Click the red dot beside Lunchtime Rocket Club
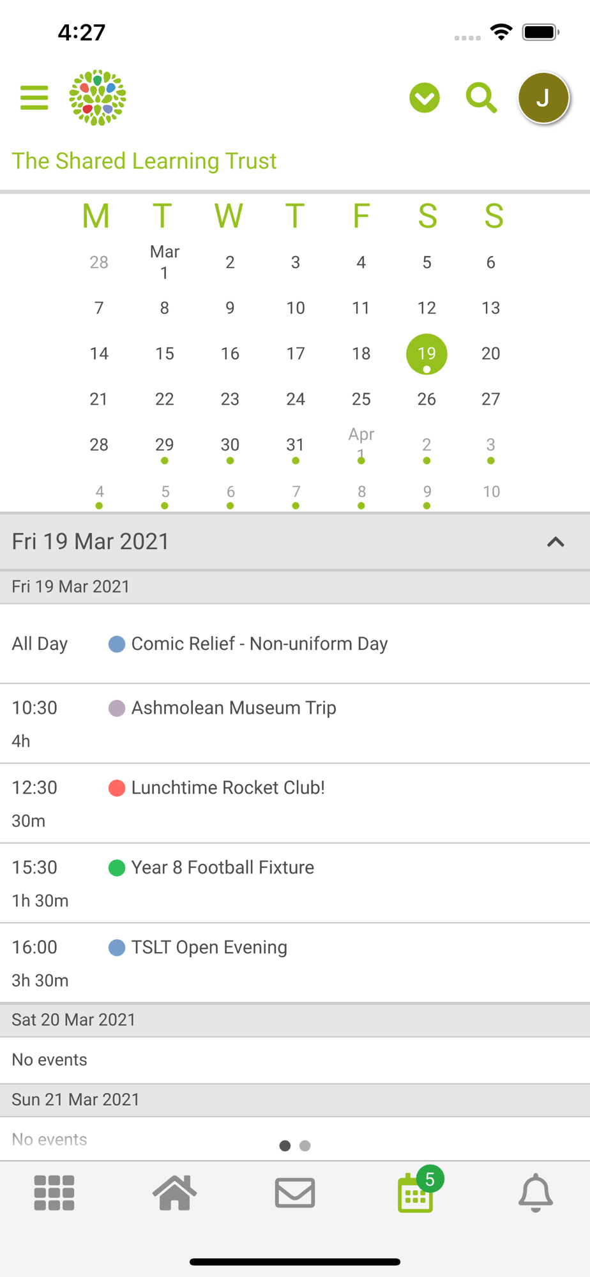 [x=117, y=788]
